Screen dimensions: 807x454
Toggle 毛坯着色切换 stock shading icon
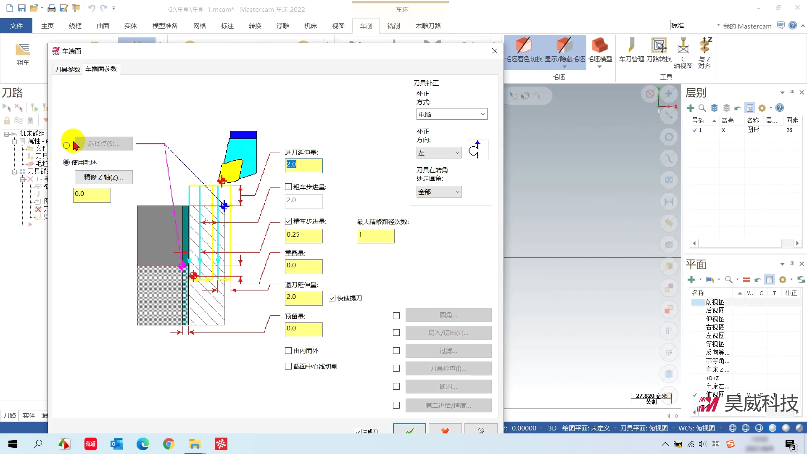coord(524,46)
